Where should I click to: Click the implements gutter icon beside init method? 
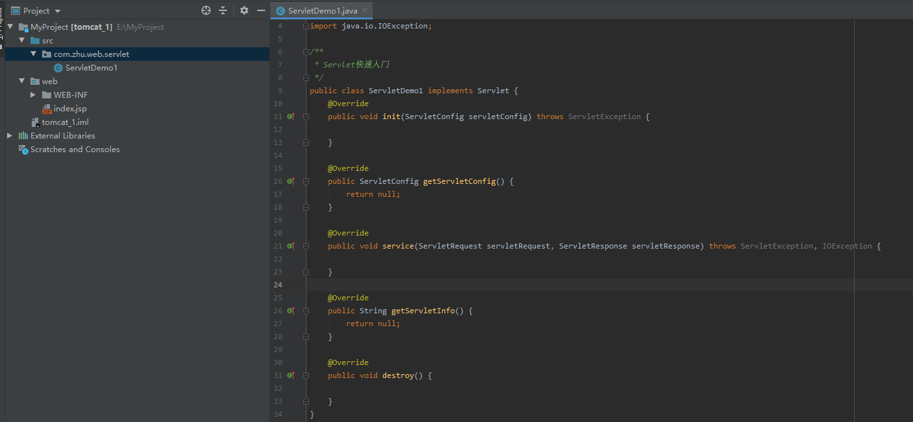[x=291, y=117]
